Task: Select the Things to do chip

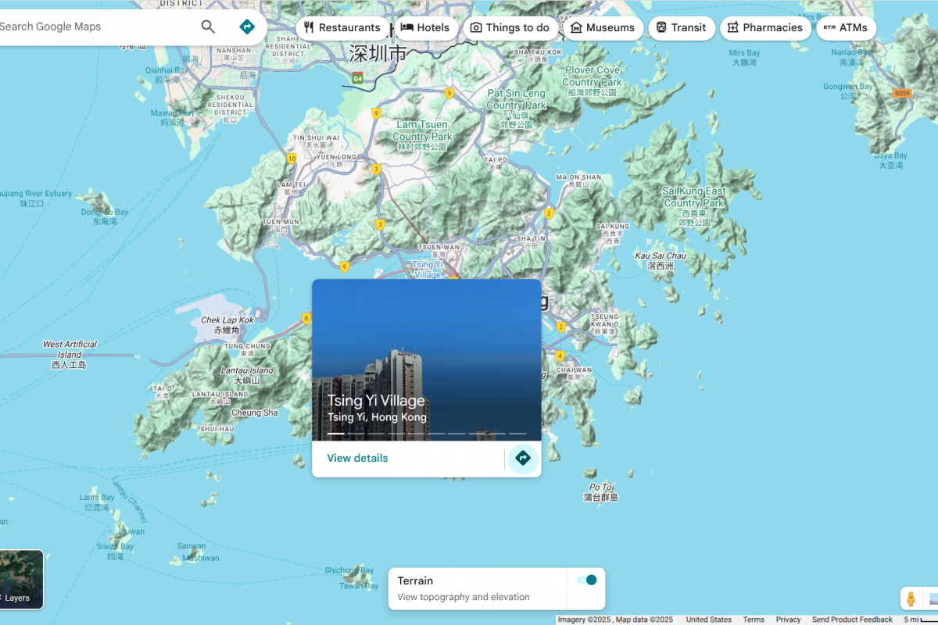Action: coord(510,28)
